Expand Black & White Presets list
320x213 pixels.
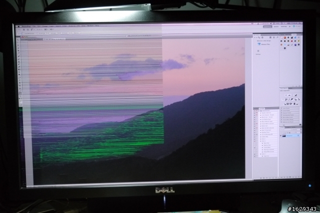(x=282, y=117)
